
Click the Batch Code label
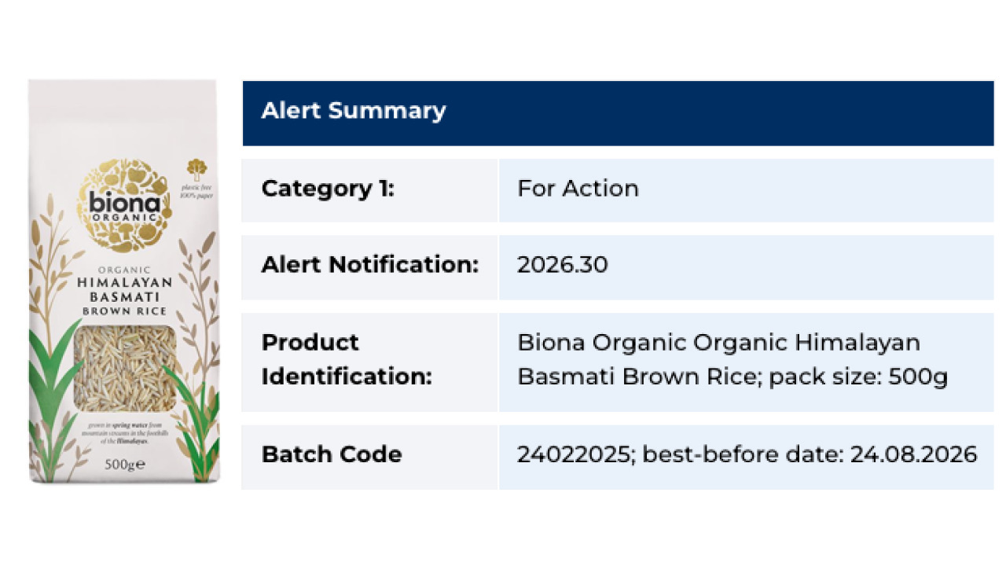(x=331, y=454)
